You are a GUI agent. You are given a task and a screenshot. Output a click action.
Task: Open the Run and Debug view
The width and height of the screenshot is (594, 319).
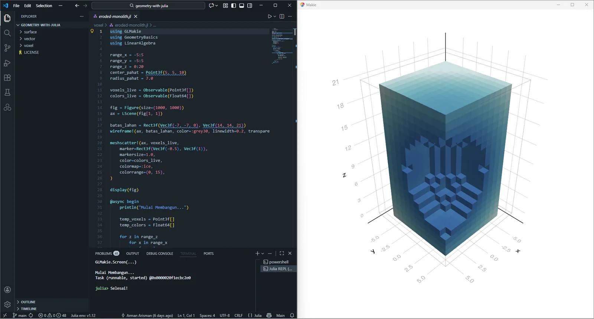(x=7, y=63)
